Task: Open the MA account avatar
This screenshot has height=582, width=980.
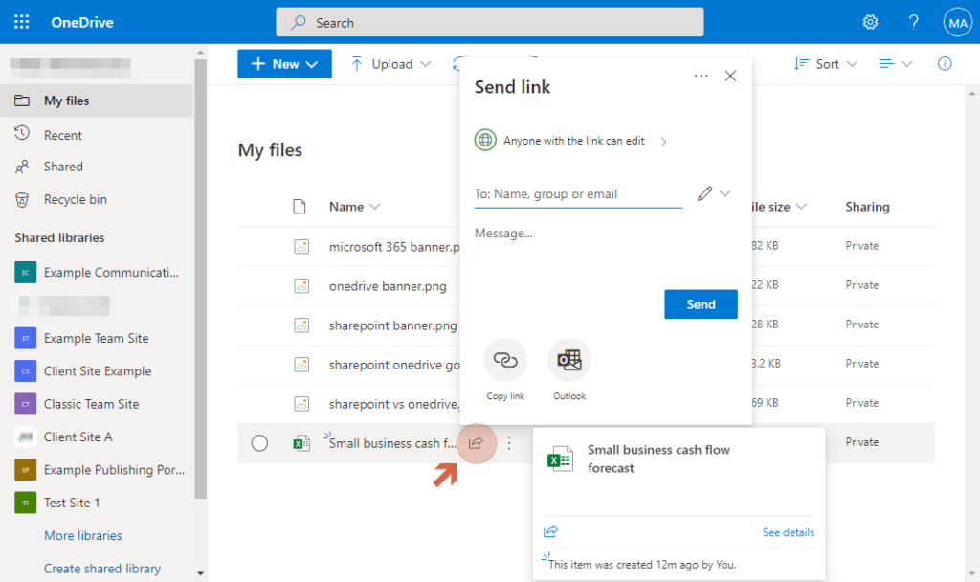Action: 957,23
